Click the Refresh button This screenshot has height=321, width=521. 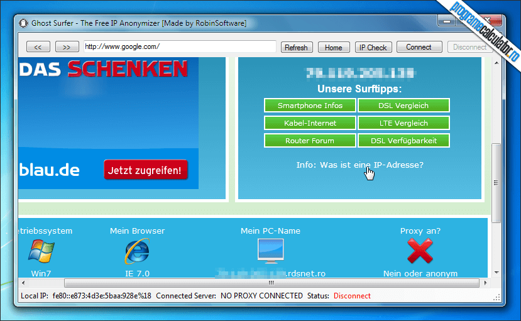click(x=297, y=47)
